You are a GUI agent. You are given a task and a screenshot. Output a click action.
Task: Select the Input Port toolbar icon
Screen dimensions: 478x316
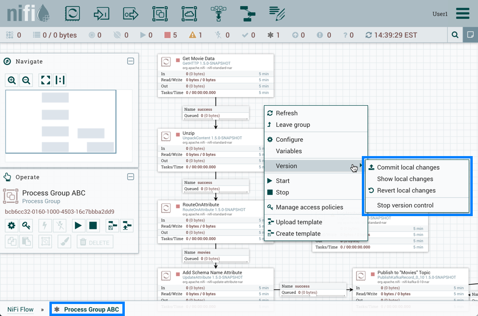coord(101,13)
